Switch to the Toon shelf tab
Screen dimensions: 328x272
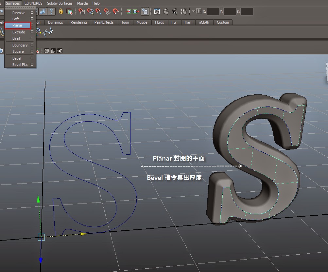[x=125, y=22]
